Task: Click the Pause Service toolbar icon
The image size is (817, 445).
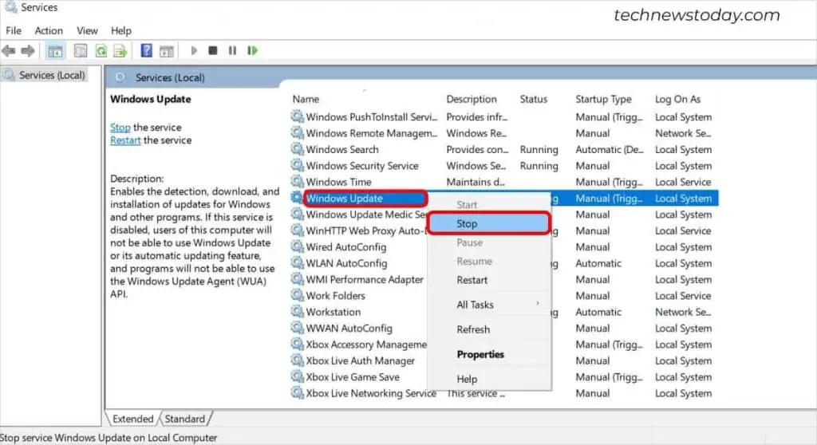Action: tap(232, 50)
